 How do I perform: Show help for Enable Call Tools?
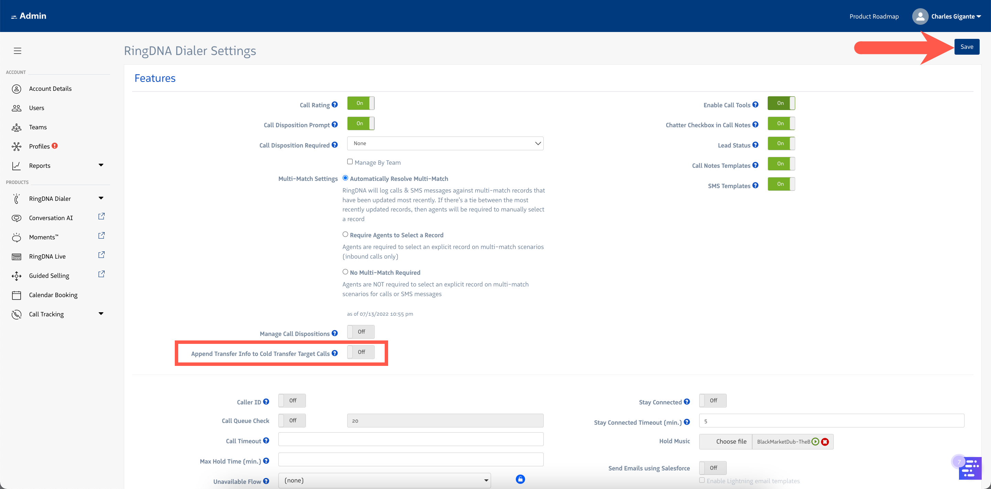click(756, 105)
